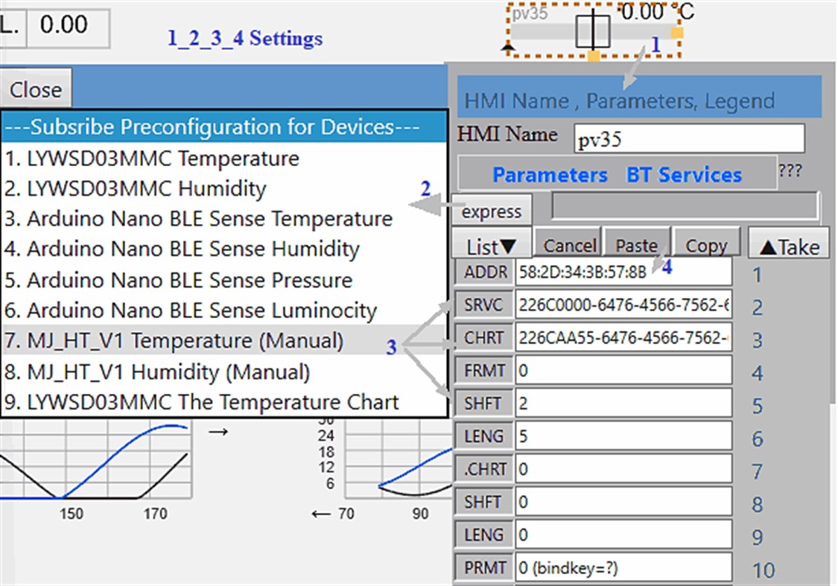Click the ??? help link
Screen dimensions: 838x586
(790, 171)
